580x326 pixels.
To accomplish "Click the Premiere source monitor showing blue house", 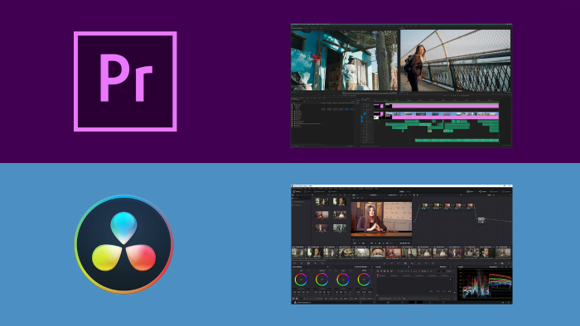I will click(x=345, y=60).
